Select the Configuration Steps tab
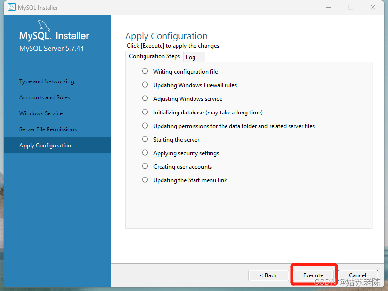Viewport: 388px width, 291px height. point(154,56)
